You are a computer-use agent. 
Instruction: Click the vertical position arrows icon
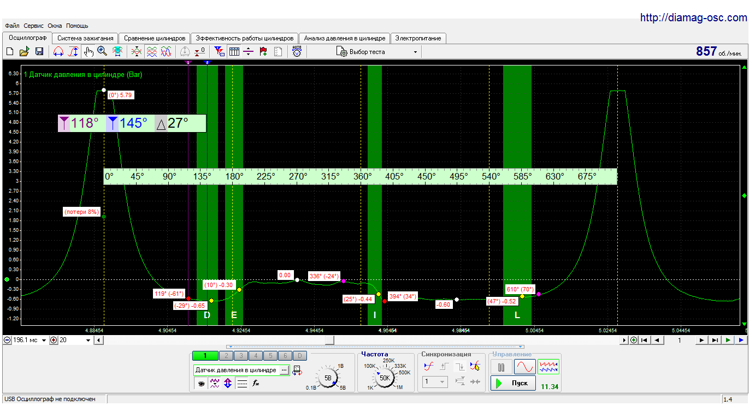tap(228, 384)
